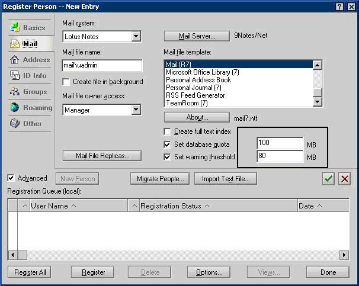Click template list scroll down arrow
The width and height of the screenshot is (359, 286).
[x=317, y=102]
